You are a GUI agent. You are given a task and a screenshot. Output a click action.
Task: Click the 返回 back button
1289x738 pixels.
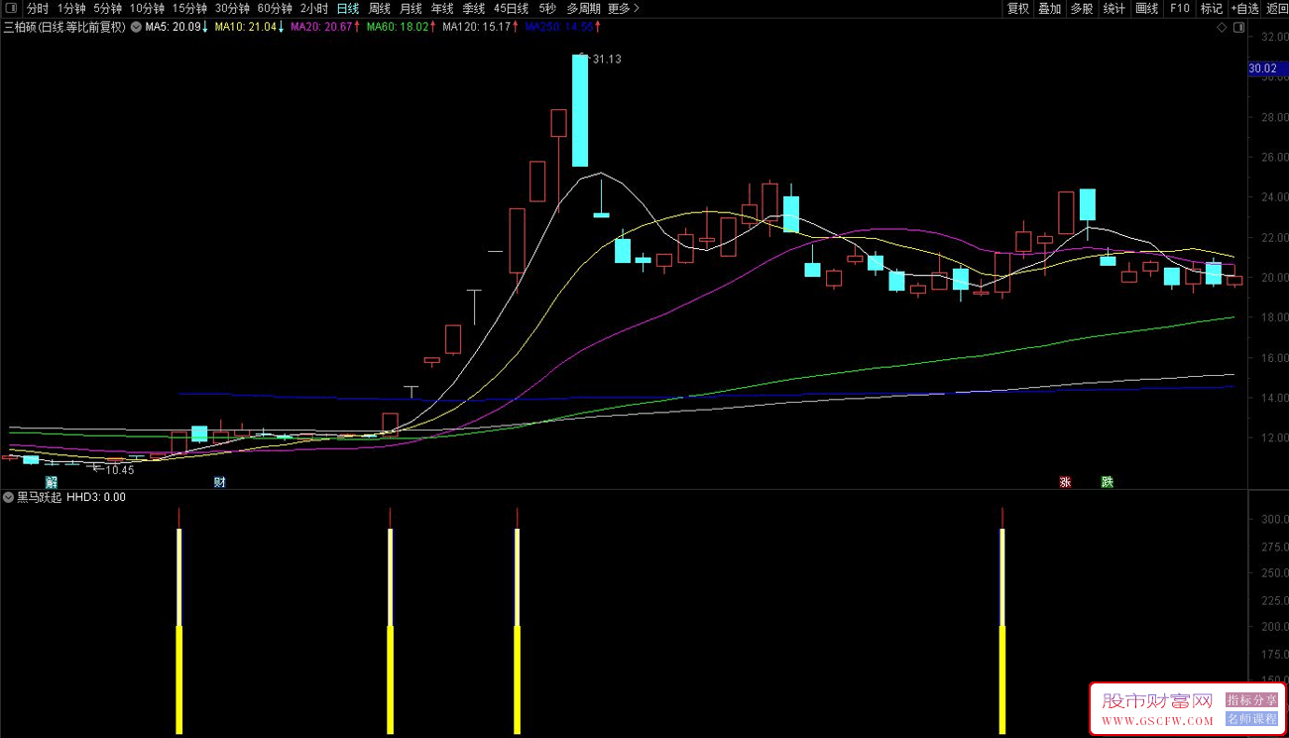[x=1277, y=9]
